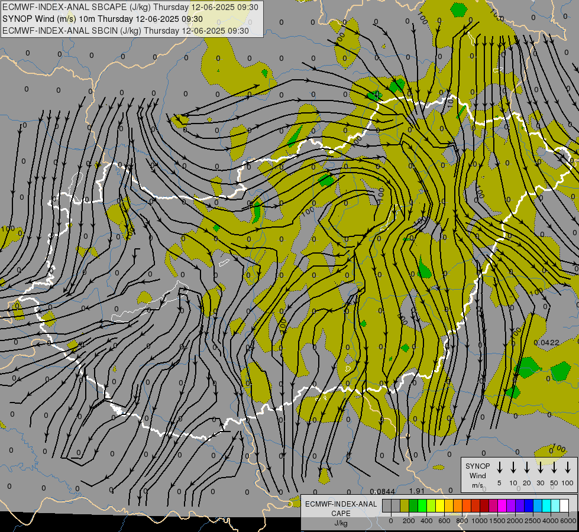Screen dimensions: 579x532
Task: Click the J/kg unit label in legend
Action: pyautogui.click(x=341, y=523)
